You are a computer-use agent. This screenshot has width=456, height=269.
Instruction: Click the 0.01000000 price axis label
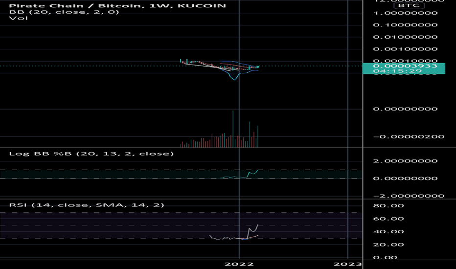tap(405, 37)
